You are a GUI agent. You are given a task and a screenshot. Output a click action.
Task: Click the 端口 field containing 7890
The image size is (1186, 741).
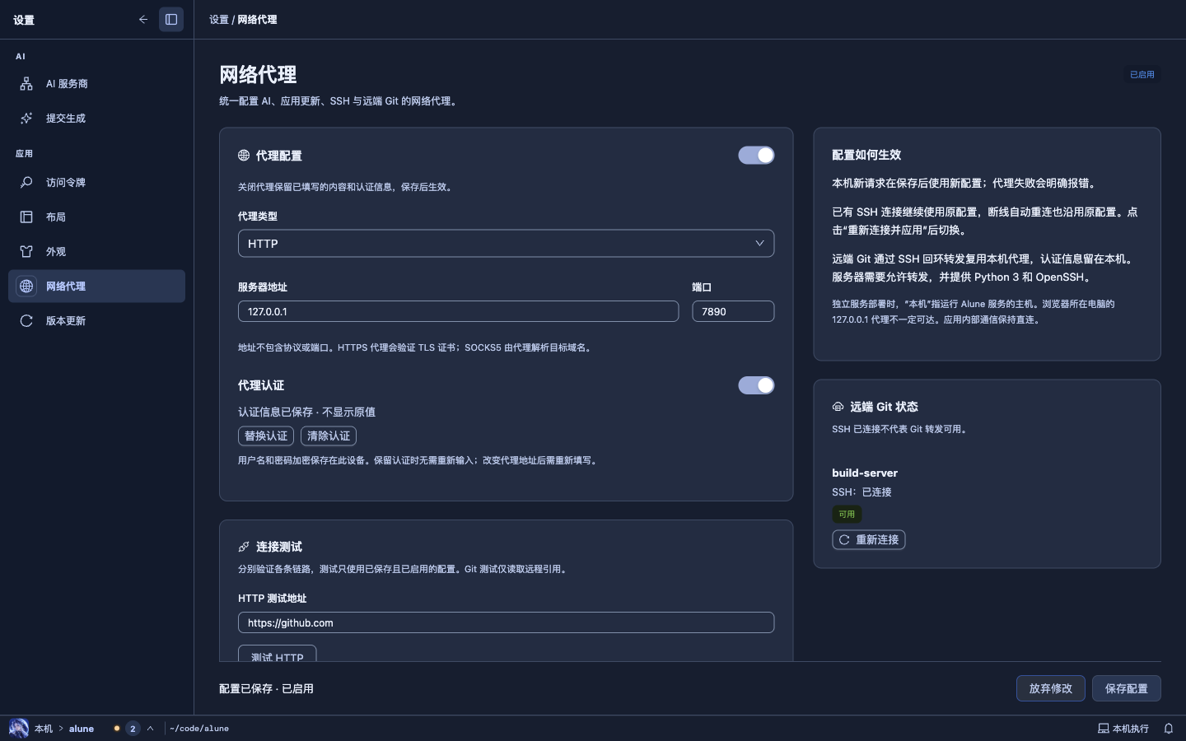733,311
